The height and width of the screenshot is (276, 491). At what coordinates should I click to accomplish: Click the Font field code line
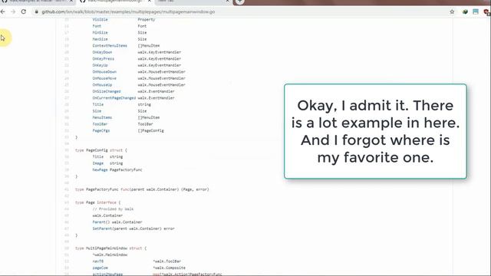(x=120, y=26)
